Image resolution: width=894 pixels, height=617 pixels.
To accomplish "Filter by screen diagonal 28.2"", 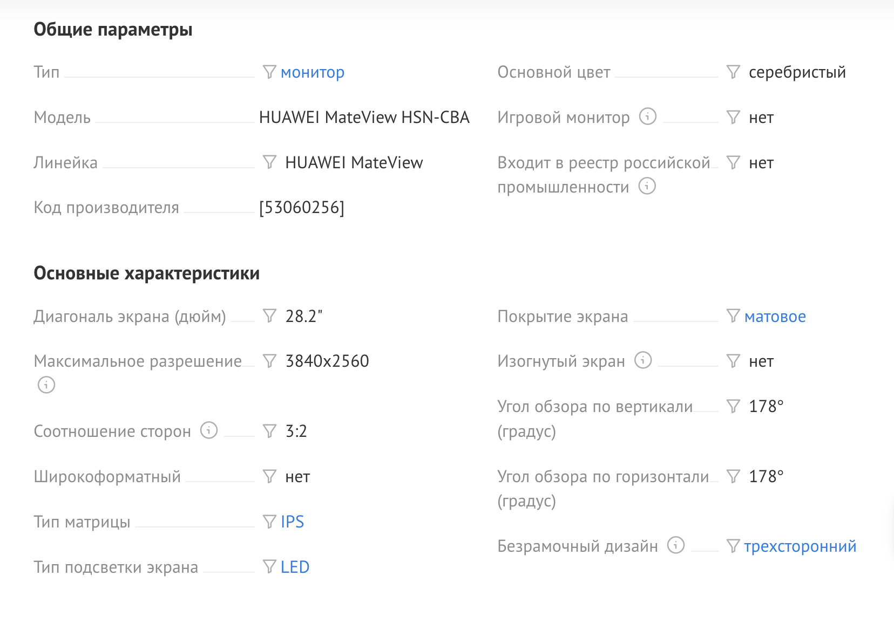I will click(269, 316).
